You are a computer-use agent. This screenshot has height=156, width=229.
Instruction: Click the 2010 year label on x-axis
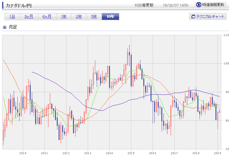pyautogui.click(x=23, y=153)
